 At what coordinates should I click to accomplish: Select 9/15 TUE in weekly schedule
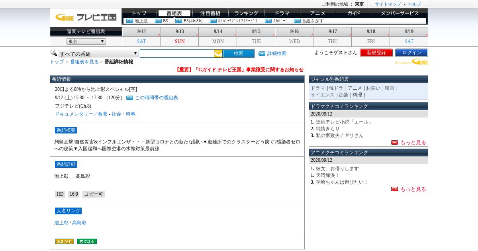[256, 37]
